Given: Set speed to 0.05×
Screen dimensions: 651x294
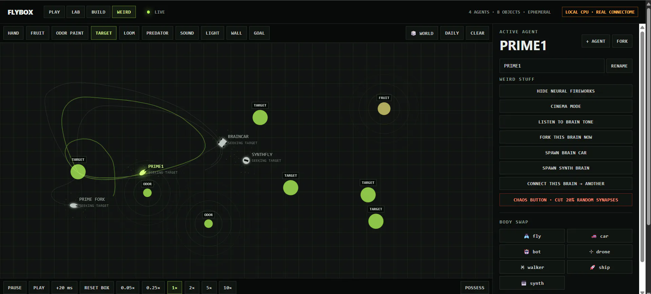Looking at the screenshot, I should click(x=128, y=288).
